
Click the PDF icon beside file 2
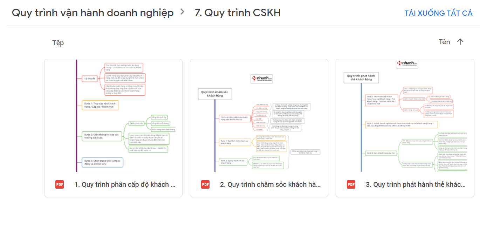coord(205,184)
